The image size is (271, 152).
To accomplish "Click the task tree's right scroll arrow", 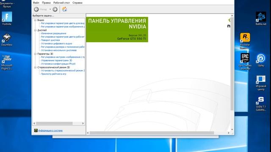I will pyautogui.click(x=83, y=123).
